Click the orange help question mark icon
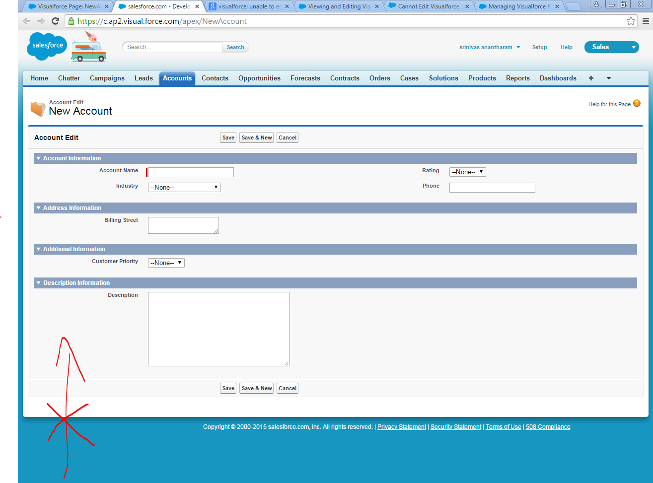Screen dimensions: 653x483 pos(637,103)
